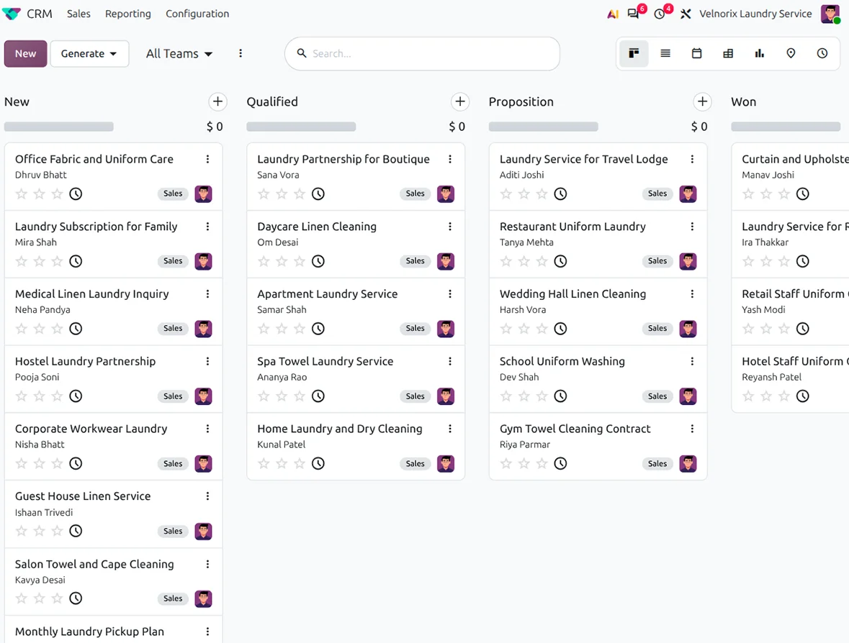This screenshot has width=849, height=643.
Task: Open the user avatar menu
Action: click(830, 14)
